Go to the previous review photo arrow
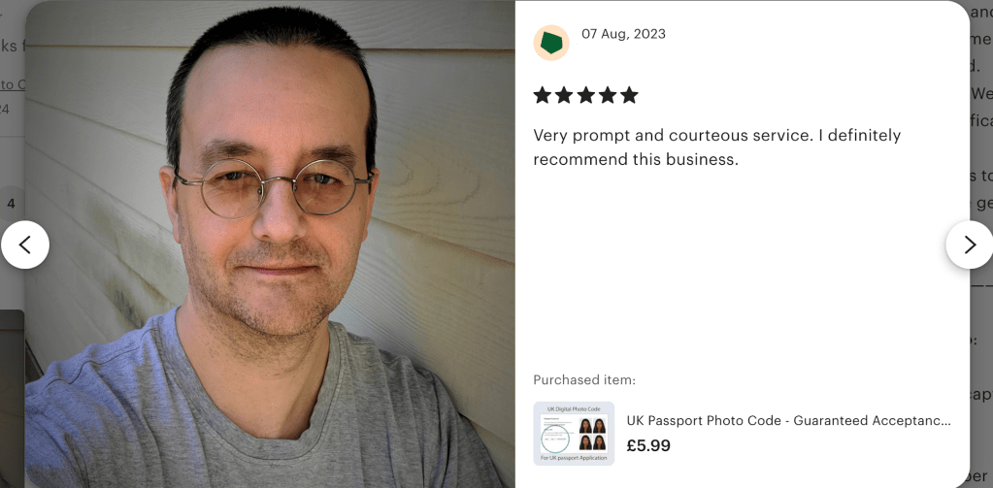993x488 pixels. 24,244
